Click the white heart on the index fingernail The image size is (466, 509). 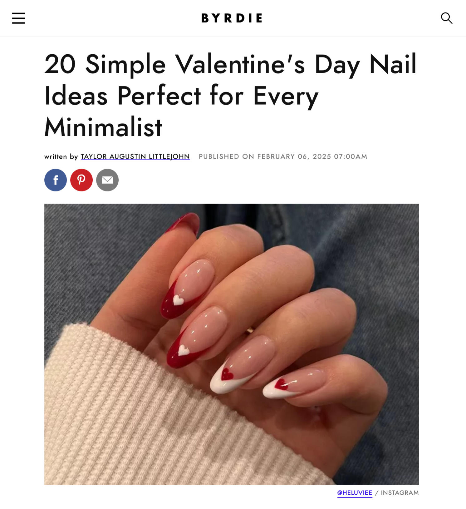pyautogui.click(x=178, y=300)
